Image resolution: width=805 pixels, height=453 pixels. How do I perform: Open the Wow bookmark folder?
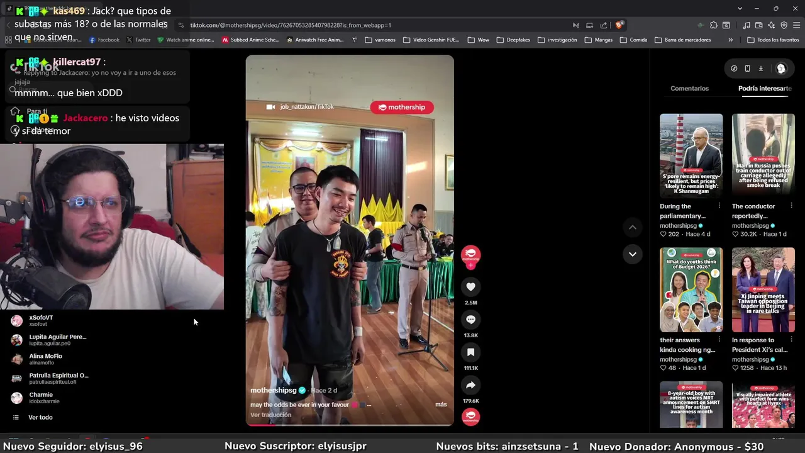478,40
